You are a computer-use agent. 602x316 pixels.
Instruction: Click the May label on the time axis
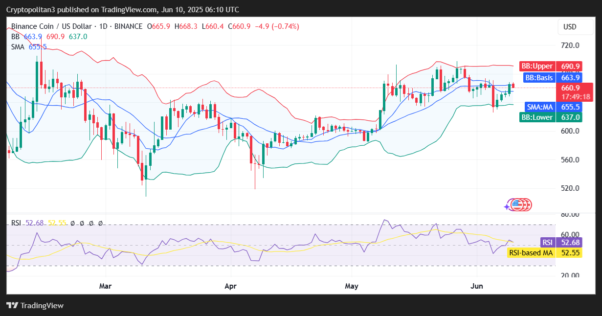tap(352, 286)
